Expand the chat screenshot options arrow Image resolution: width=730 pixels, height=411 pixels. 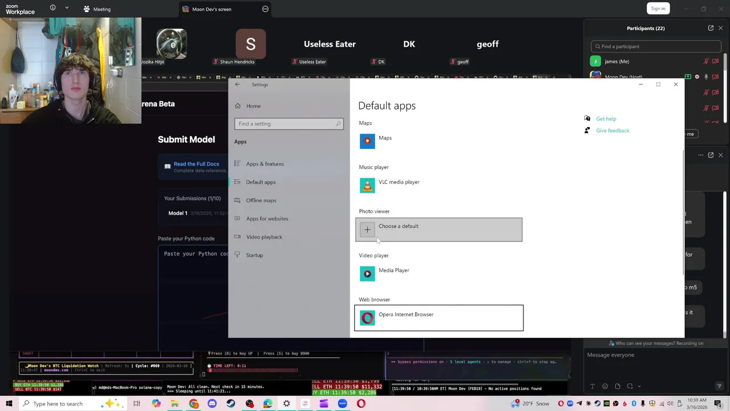point(639,386)
